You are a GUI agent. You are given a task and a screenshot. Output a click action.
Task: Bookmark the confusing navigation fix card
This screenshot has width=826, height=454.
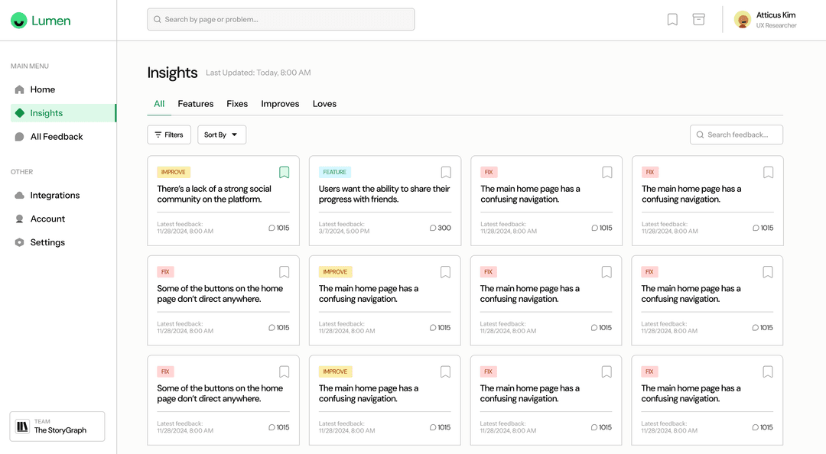coord(606,172)
